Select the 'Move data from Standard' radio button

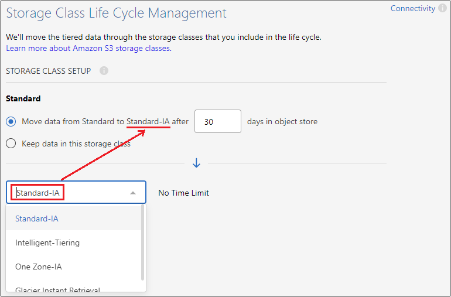tap(11, 122)
